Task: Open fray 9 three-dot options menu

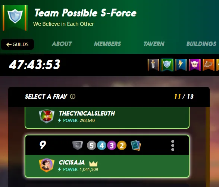Action: click(173, 145)
